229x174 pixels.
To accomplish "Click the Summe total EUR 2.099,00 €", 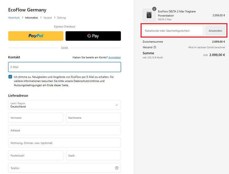I will [214, 55].
